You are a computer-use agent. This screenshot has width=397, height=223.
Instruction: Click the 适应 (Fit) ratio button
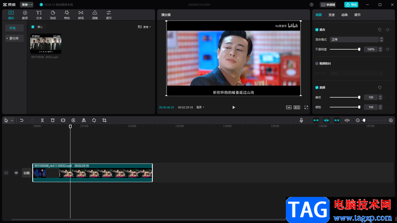[297, 107]
